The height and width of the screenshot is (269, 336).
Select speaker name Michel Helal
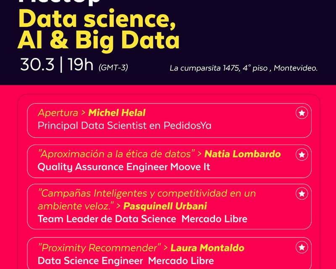[x=117, y=113]
